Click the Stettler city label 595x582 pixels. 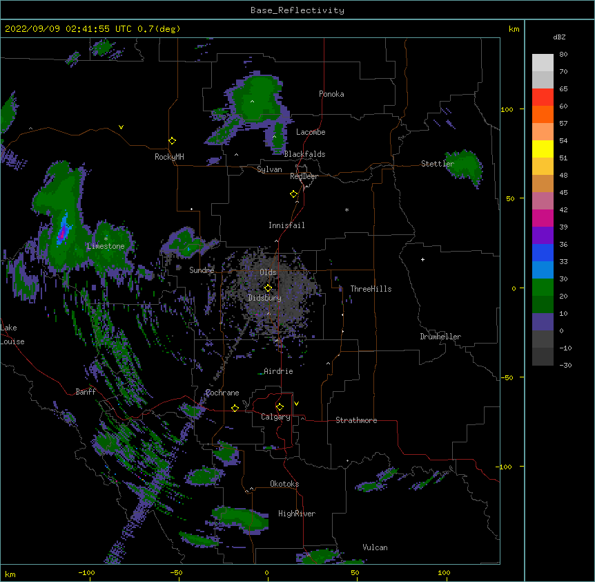tap(438, 164)
